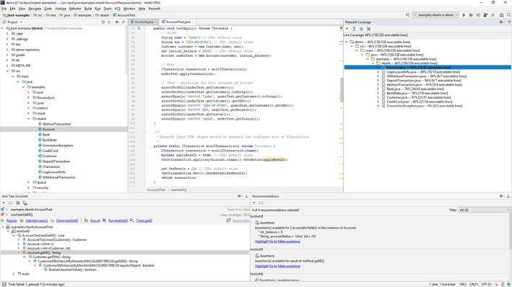Click 'Tests failed: 1, passed: 0' status text
Viewport: 512px width, 287px height.
pyautogui.click(x=36, y=284)
